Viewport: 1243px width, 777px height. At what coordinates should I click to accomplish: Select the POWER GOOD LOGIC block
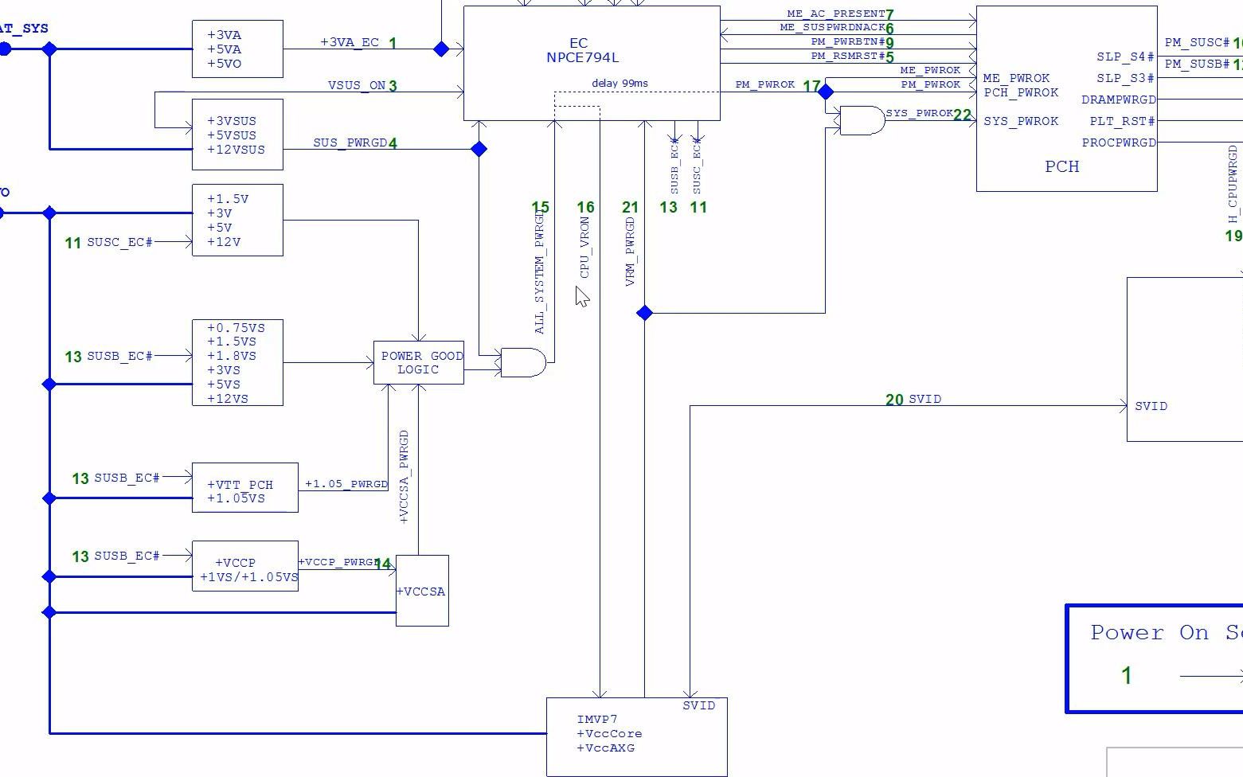(x=419, y=363)
